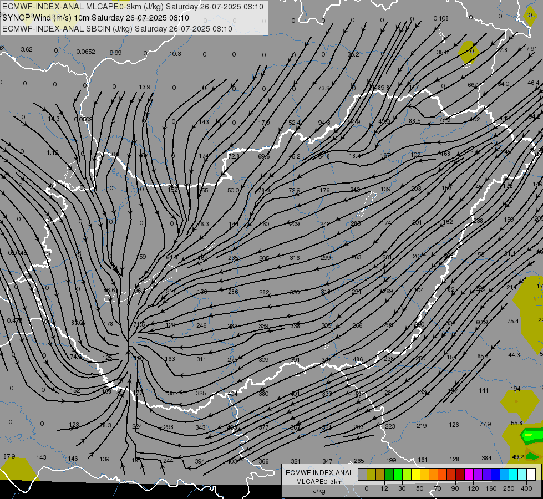Click the J/kg unit label in the legend
Viewport: 543px width, 499px height.
tap(319, 491)
